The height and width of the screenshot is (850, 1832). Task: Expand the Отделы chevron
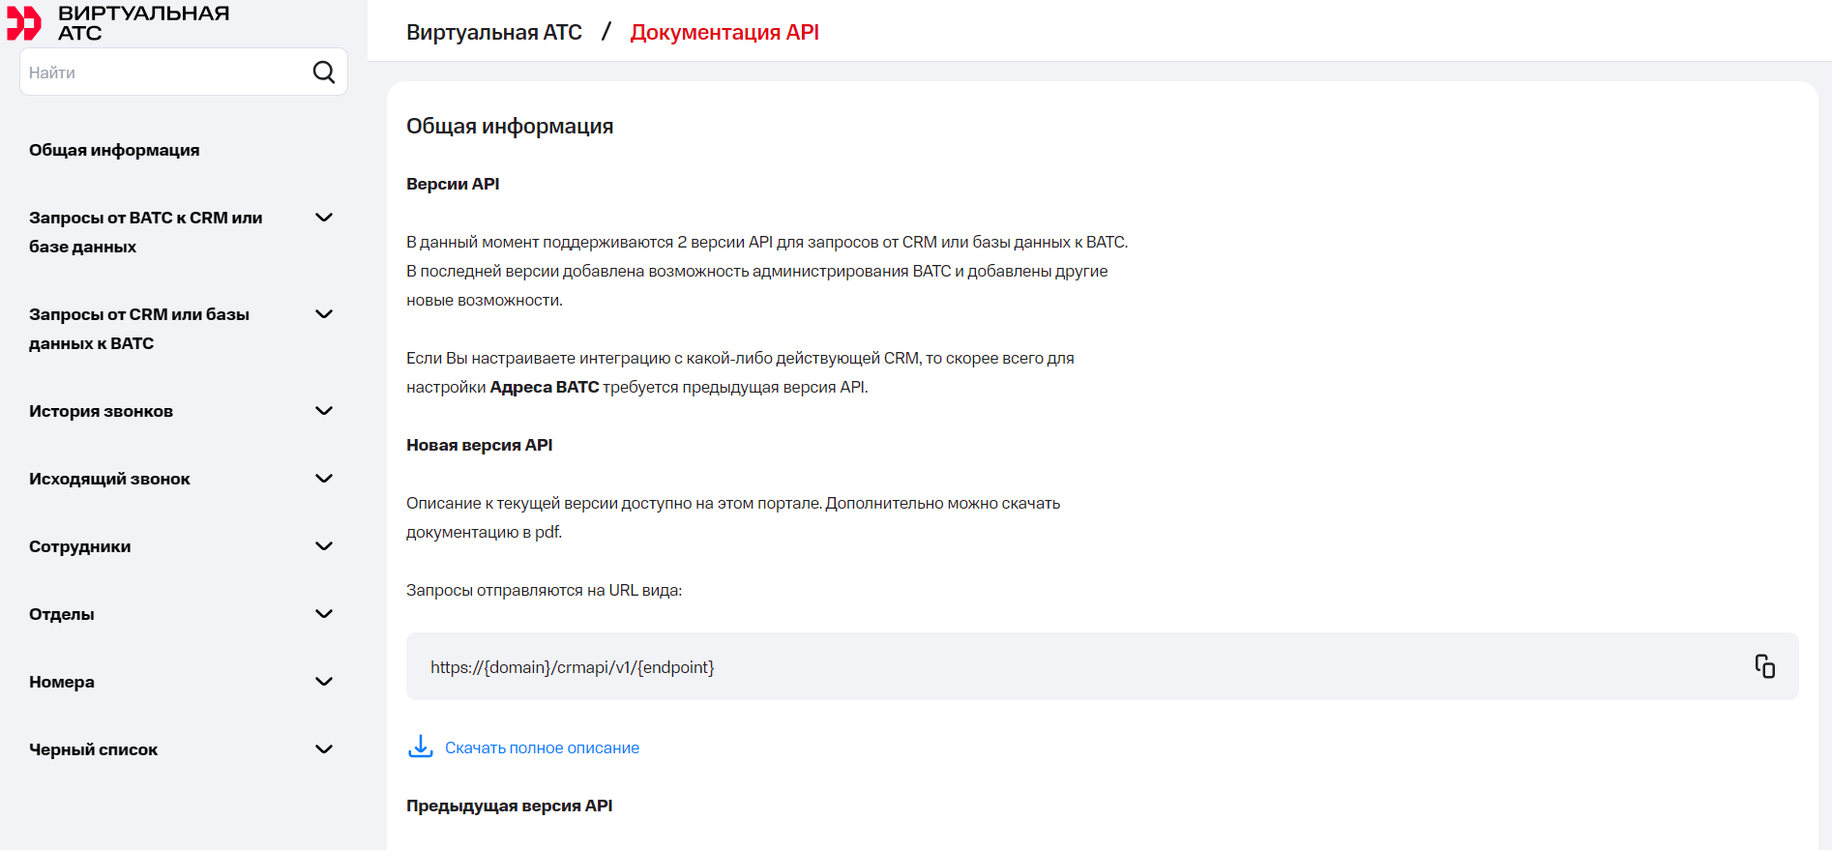[324, 614]
